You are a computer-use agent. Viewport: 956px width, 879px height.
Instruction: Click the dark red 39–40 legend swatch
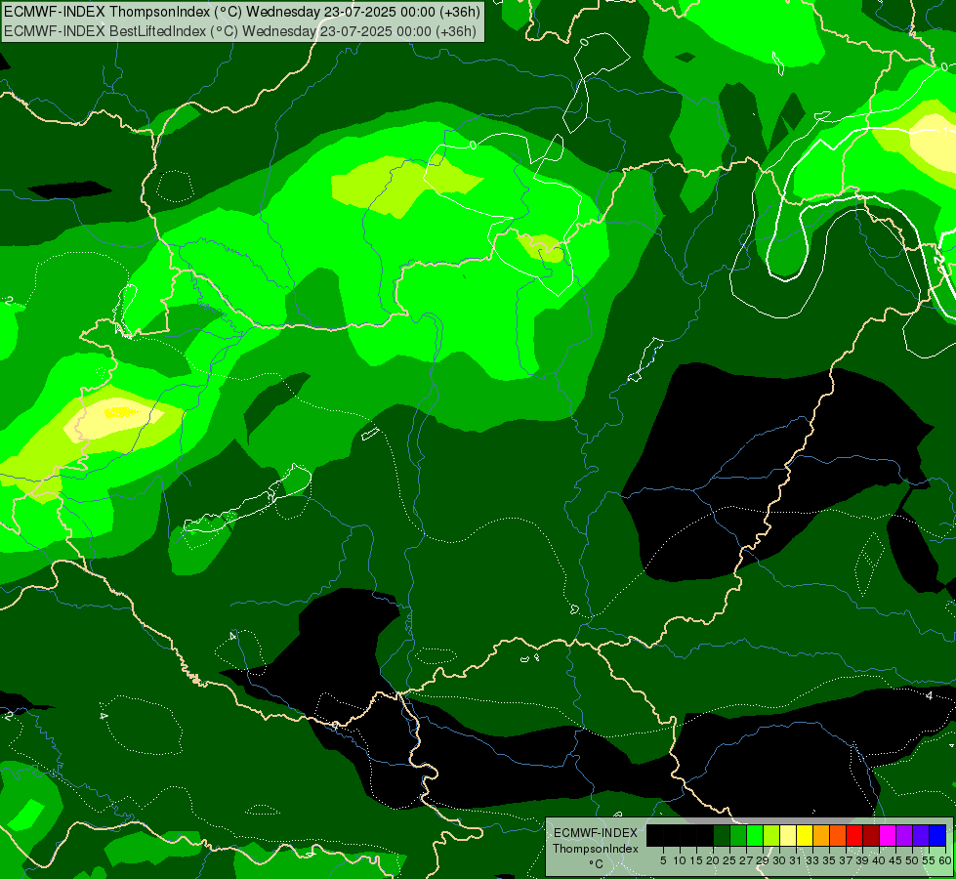pyautogui.click(x=871, y=835)
